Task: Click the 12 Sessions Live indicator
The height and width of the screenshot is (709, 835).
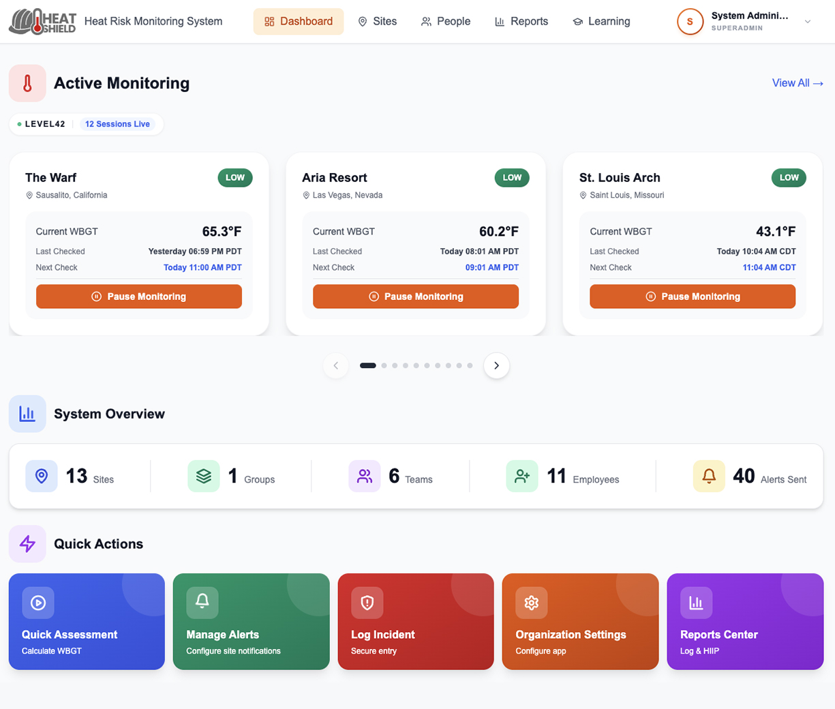Action: point(117,123)
